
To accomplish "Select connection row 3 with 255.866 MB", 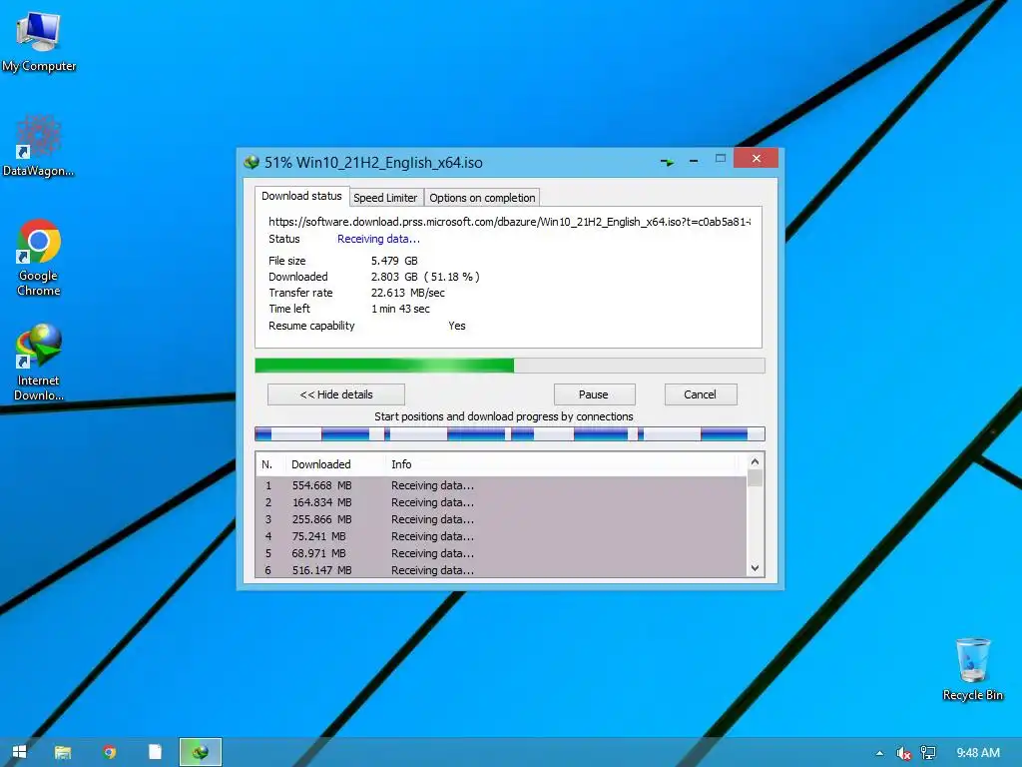I will tap(502, 519).
